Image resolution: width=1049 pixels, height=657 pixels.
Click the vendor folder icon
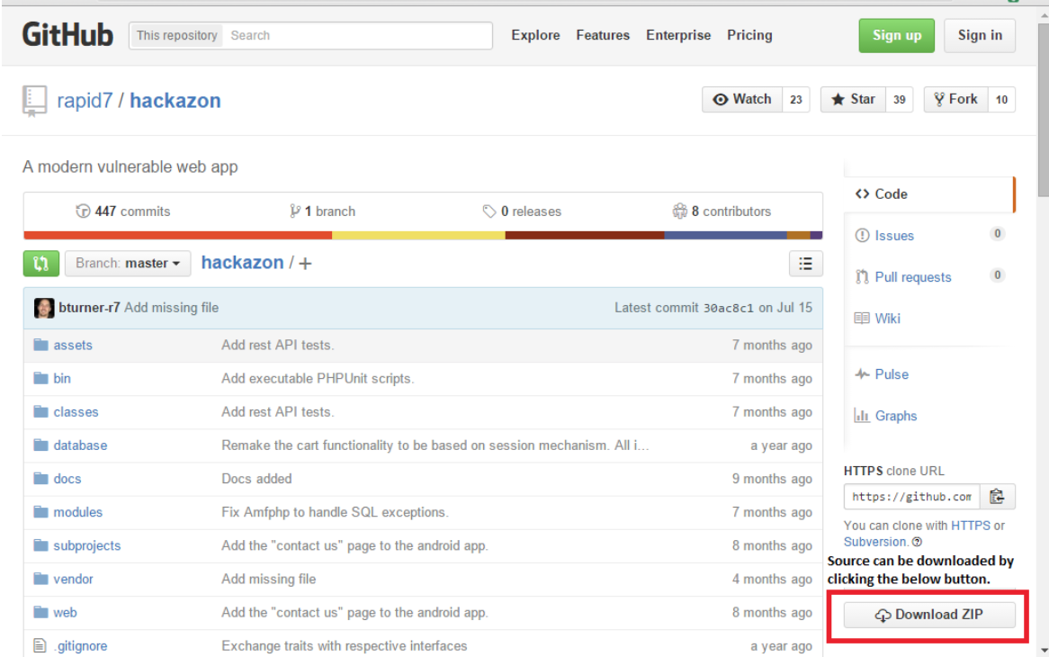40,579
